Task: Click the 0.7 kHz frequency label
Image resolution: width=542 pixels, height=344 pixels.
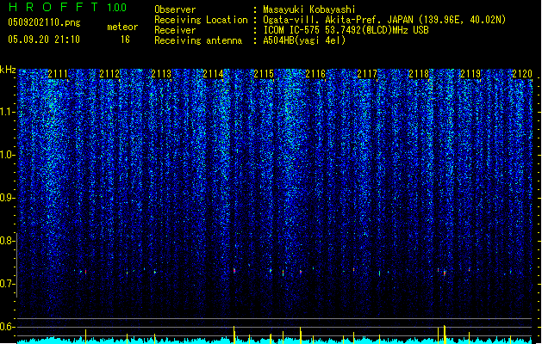Action: tap(7, 284)
